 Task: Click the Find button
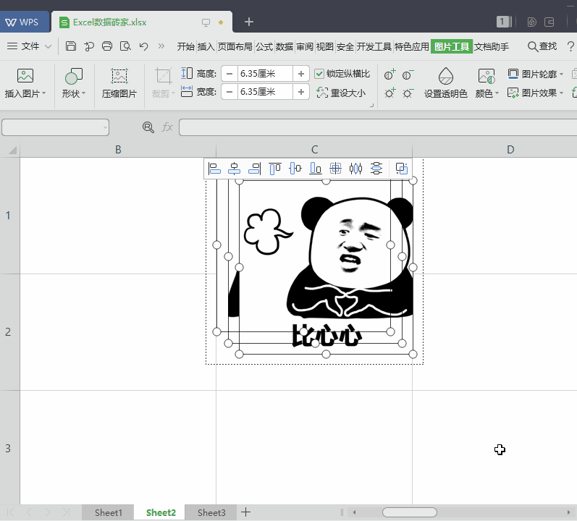point(542,46)
